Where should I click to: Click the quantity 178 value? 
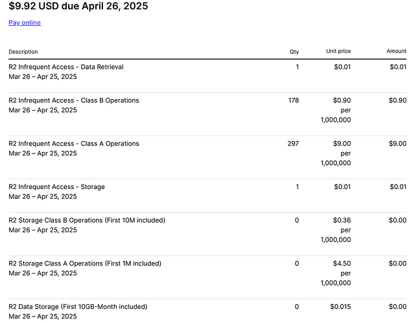294,100
